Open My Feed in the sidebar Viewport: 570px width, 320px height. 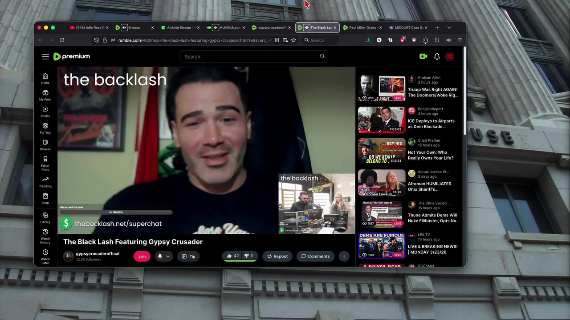(45, 95)
